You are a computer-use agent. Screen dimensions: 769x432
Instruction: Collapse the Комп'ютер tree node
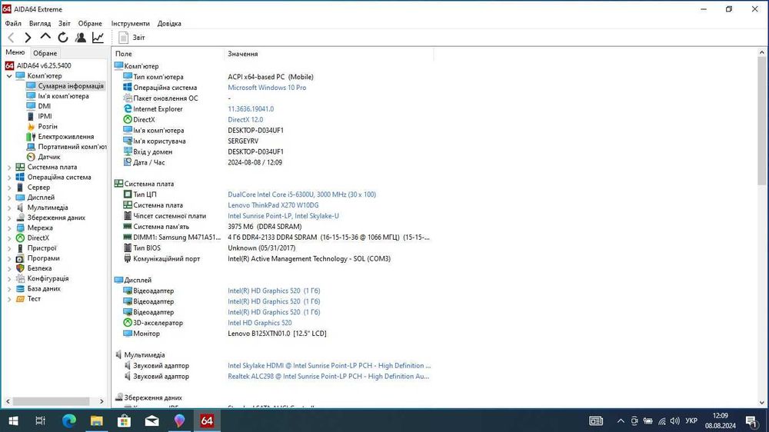click(x=8, y=76)
